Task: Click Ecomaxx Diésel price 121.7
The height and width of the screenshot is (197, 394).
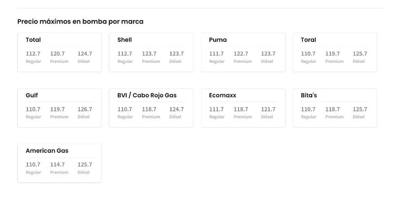Action: click(268, 109)
